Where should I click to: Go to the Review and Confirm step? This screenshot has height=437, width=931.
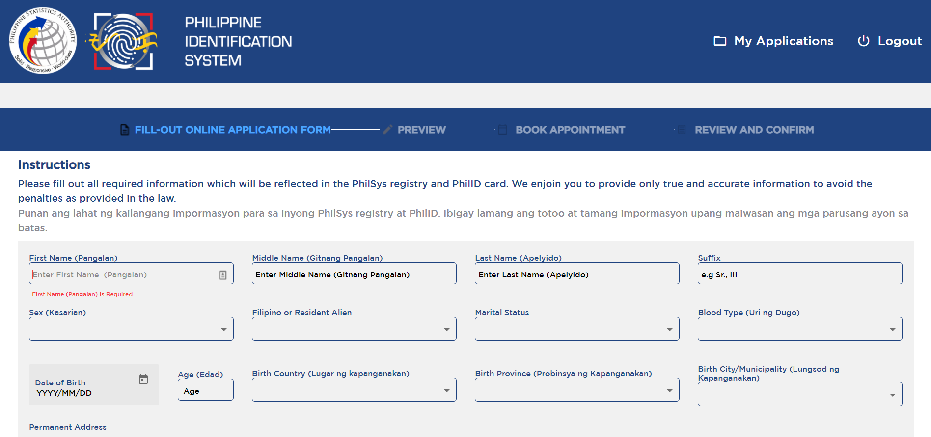(x=754, y=130)
